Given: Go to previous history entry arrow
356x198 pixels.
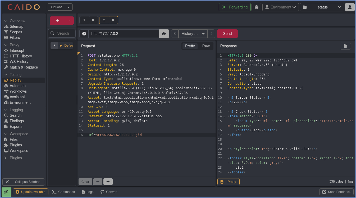Looking at the screenshot, I should (175, 34).
